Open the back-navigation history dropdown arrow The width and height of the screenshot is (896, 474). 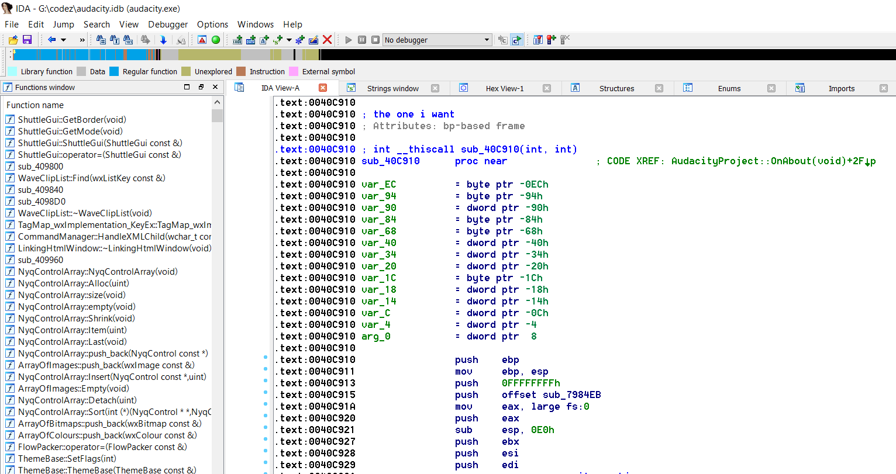click(x=64, y=40)
